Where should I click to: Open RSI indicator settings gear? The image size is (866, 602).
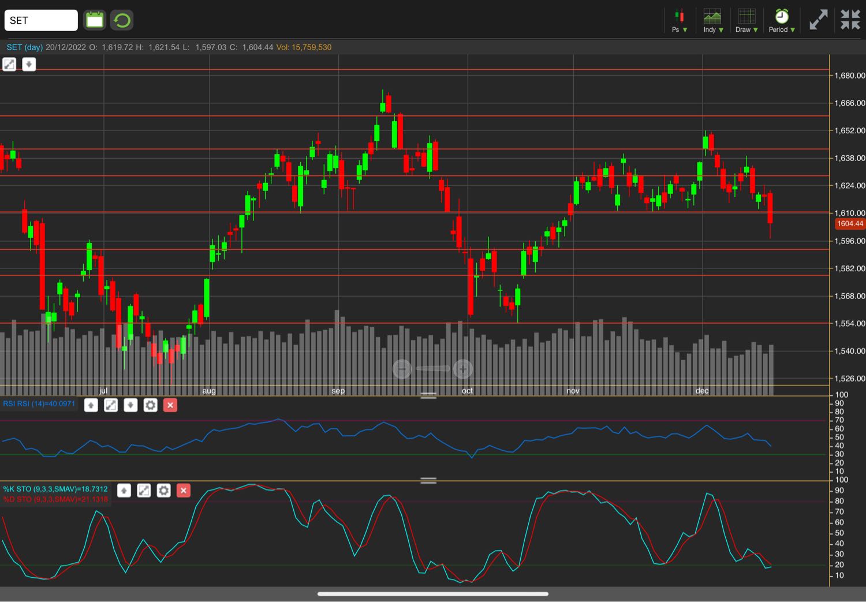tap(150, 405)
